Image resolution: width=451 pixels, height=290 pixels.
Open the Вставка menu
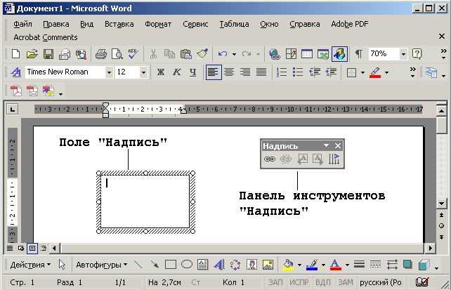coord(119,24)
